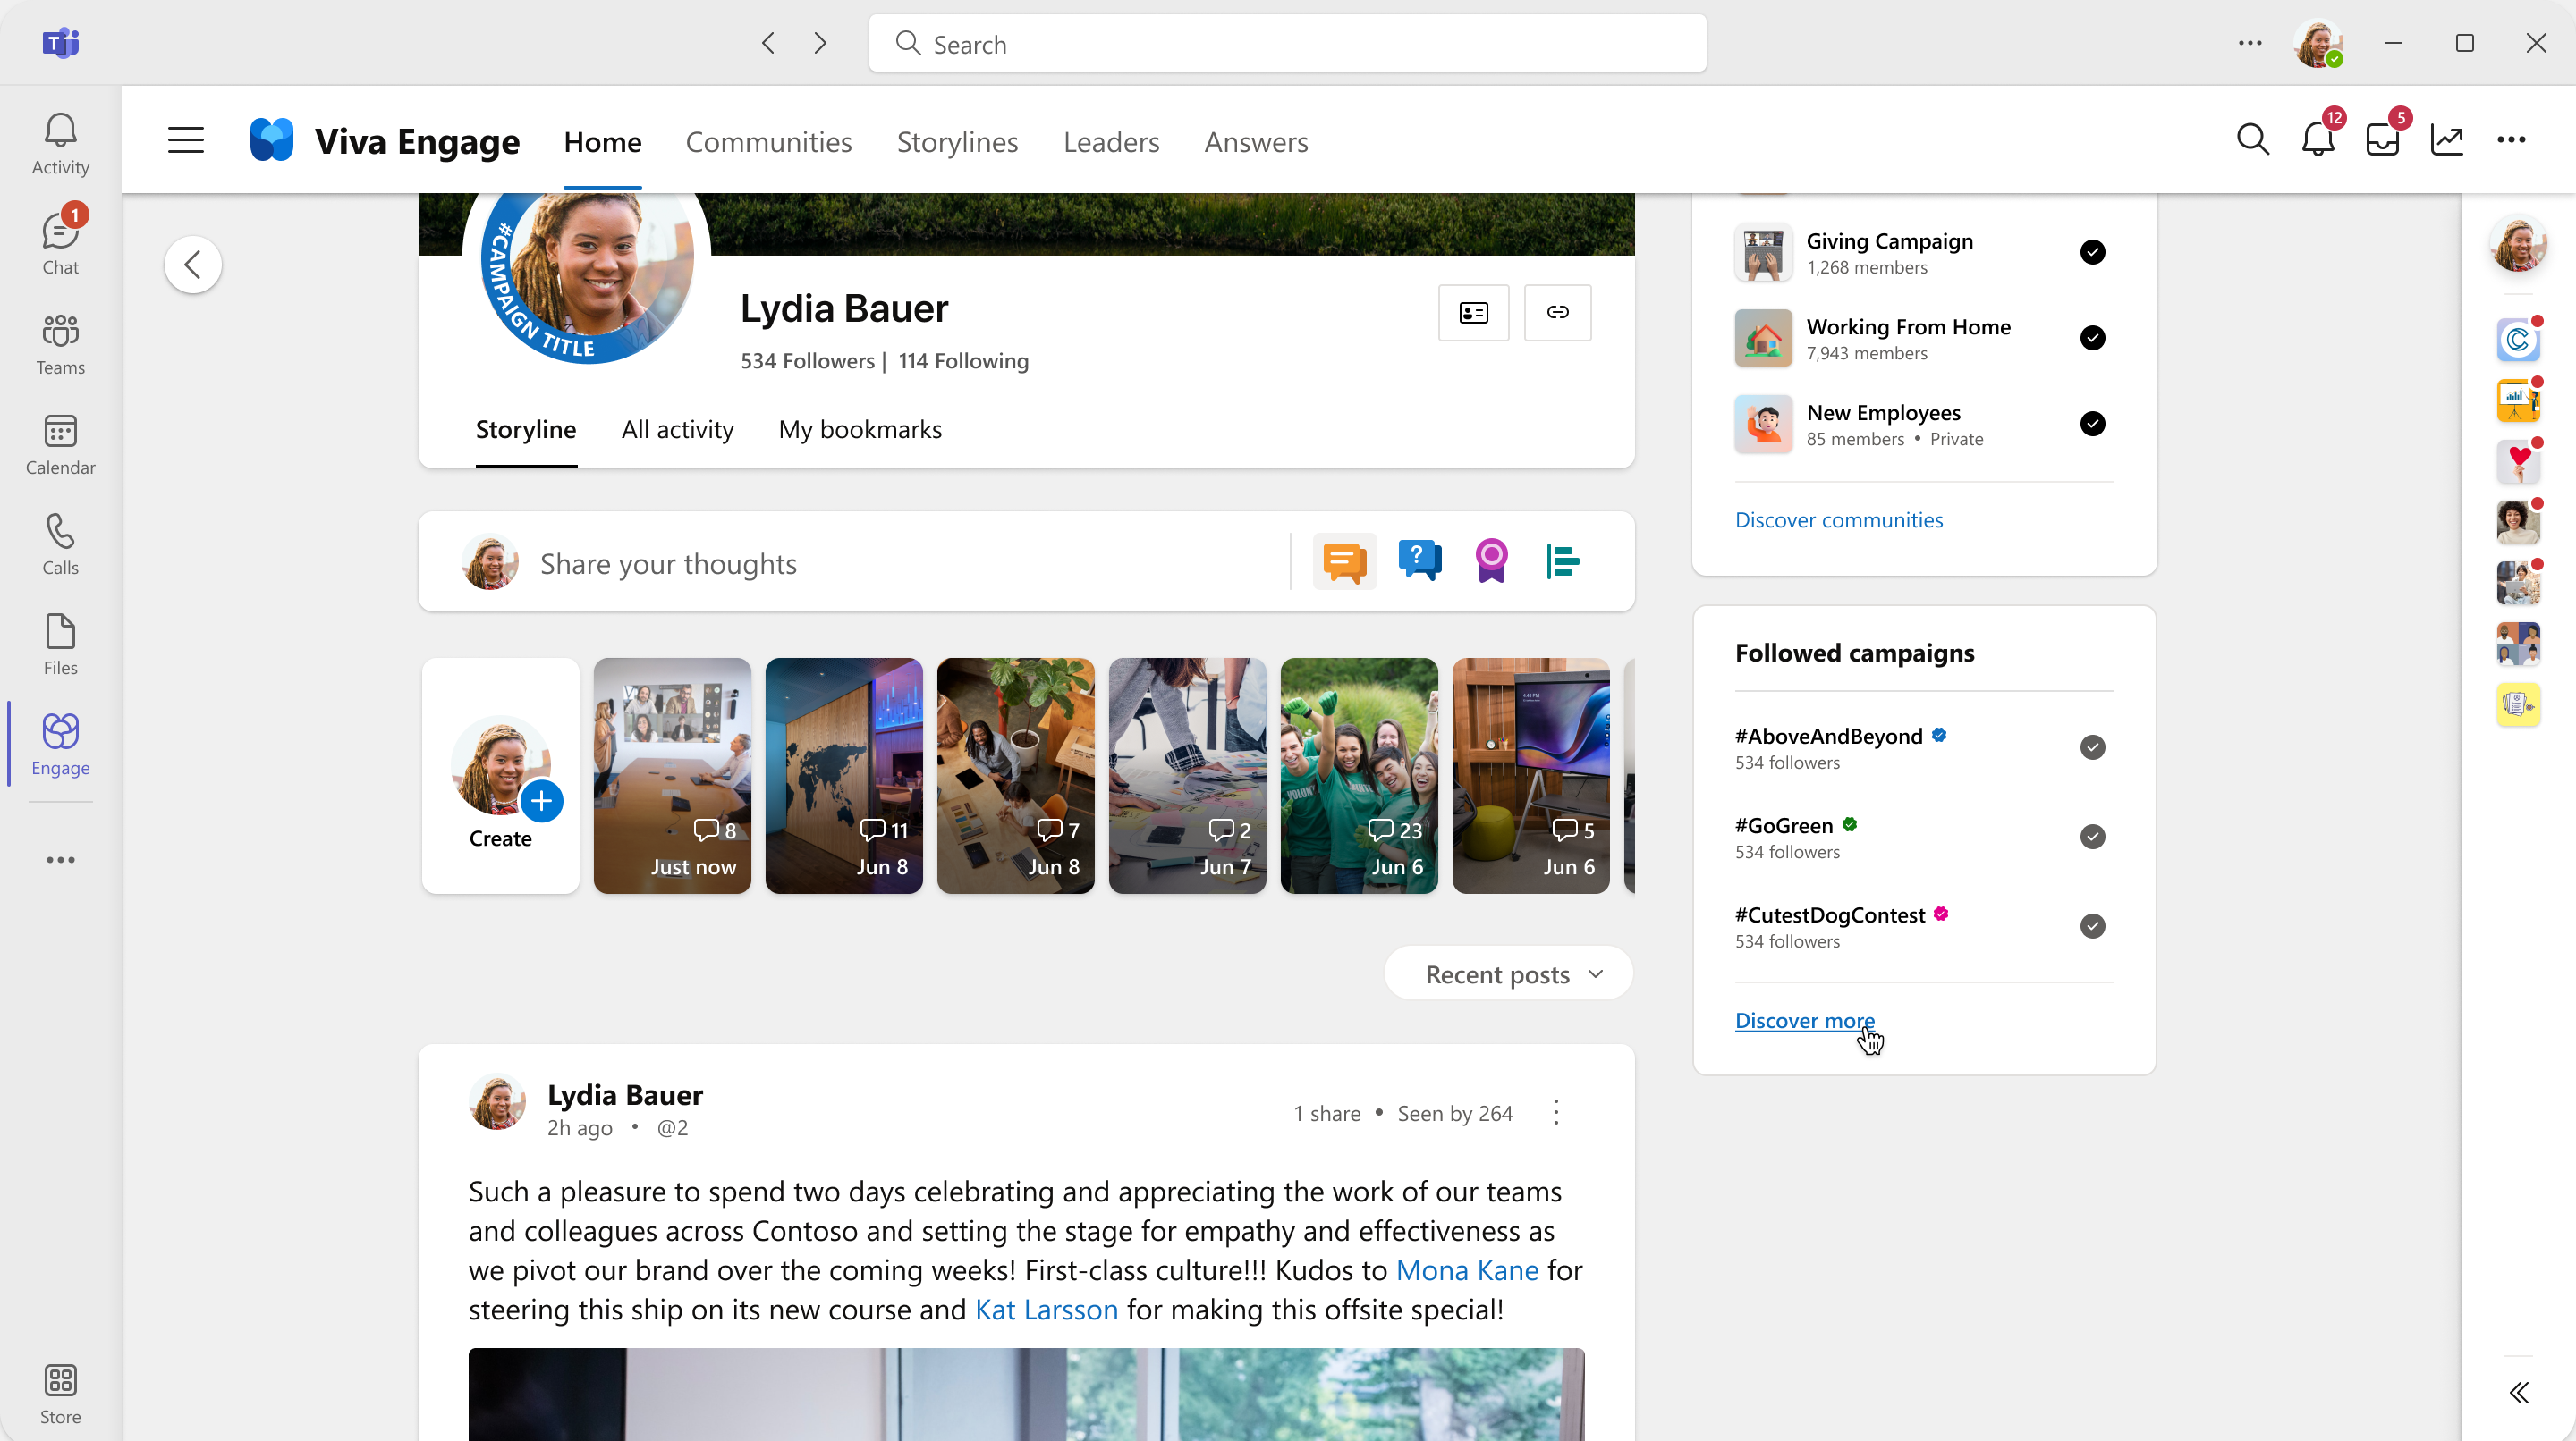
Task: Expand Recent posts dropdown filter
Action: 1513,974
